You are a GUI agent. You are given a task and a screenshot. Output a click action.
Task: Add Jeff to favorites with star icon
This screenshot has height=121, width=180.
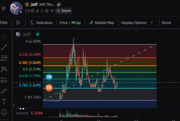[4, 8]
